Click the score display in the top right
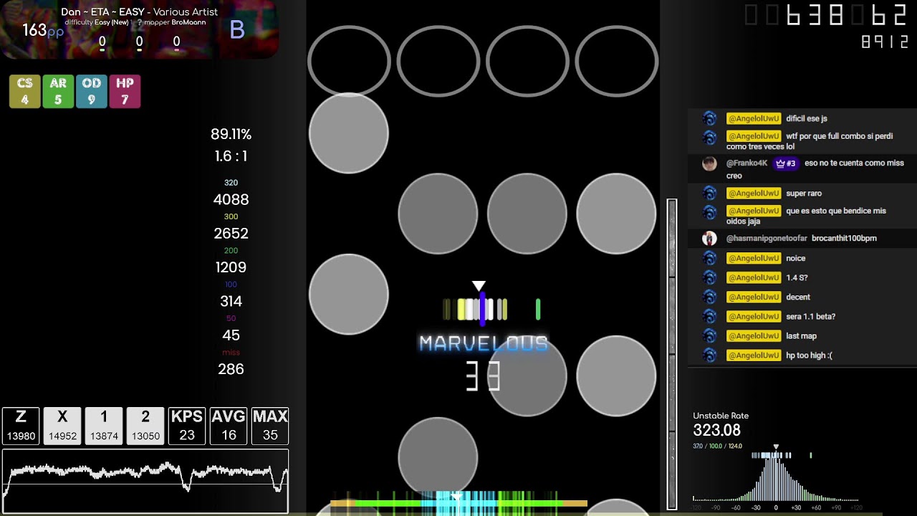The width and height of the screenshot is (917, 516). click(825, 15)
